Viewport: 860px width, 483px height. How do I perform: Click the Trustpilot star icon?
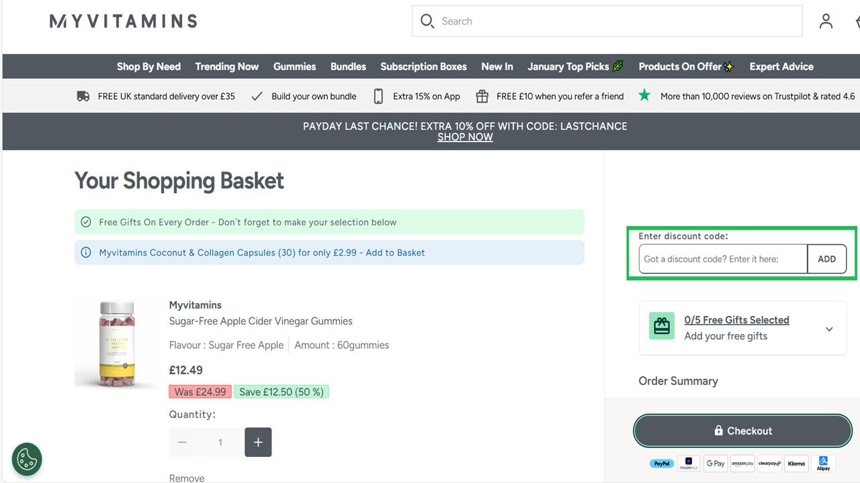[x=644, y=95]
